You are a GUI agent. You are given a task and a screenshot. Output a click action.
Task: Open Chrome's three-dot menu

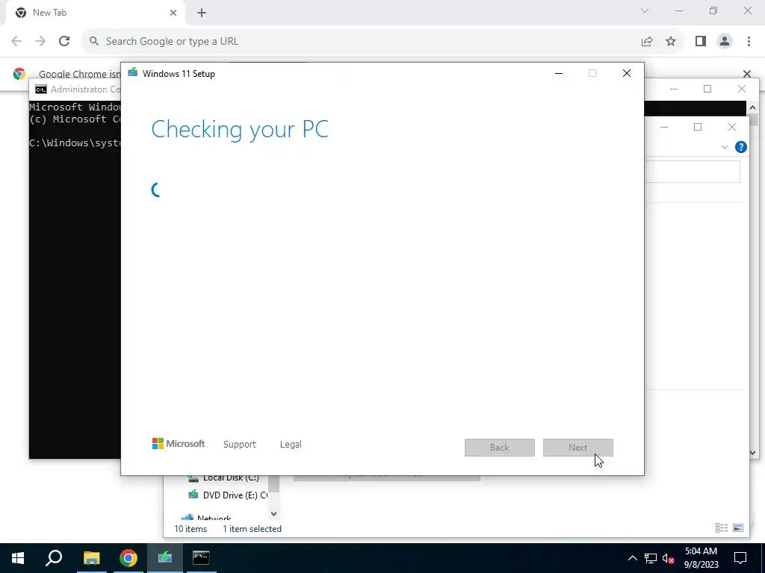click(x=749, y=42)
